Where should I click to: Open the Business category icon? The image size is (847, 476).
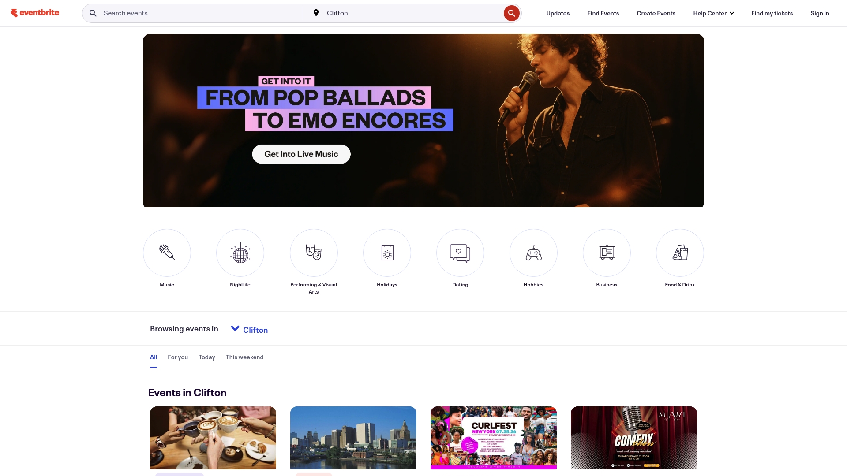point(607,253)
